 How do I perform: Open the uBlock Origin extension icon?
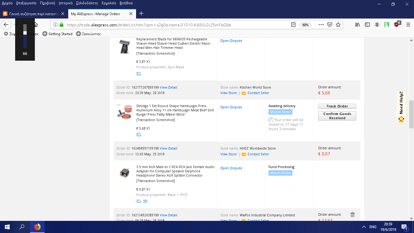point(397,25)
